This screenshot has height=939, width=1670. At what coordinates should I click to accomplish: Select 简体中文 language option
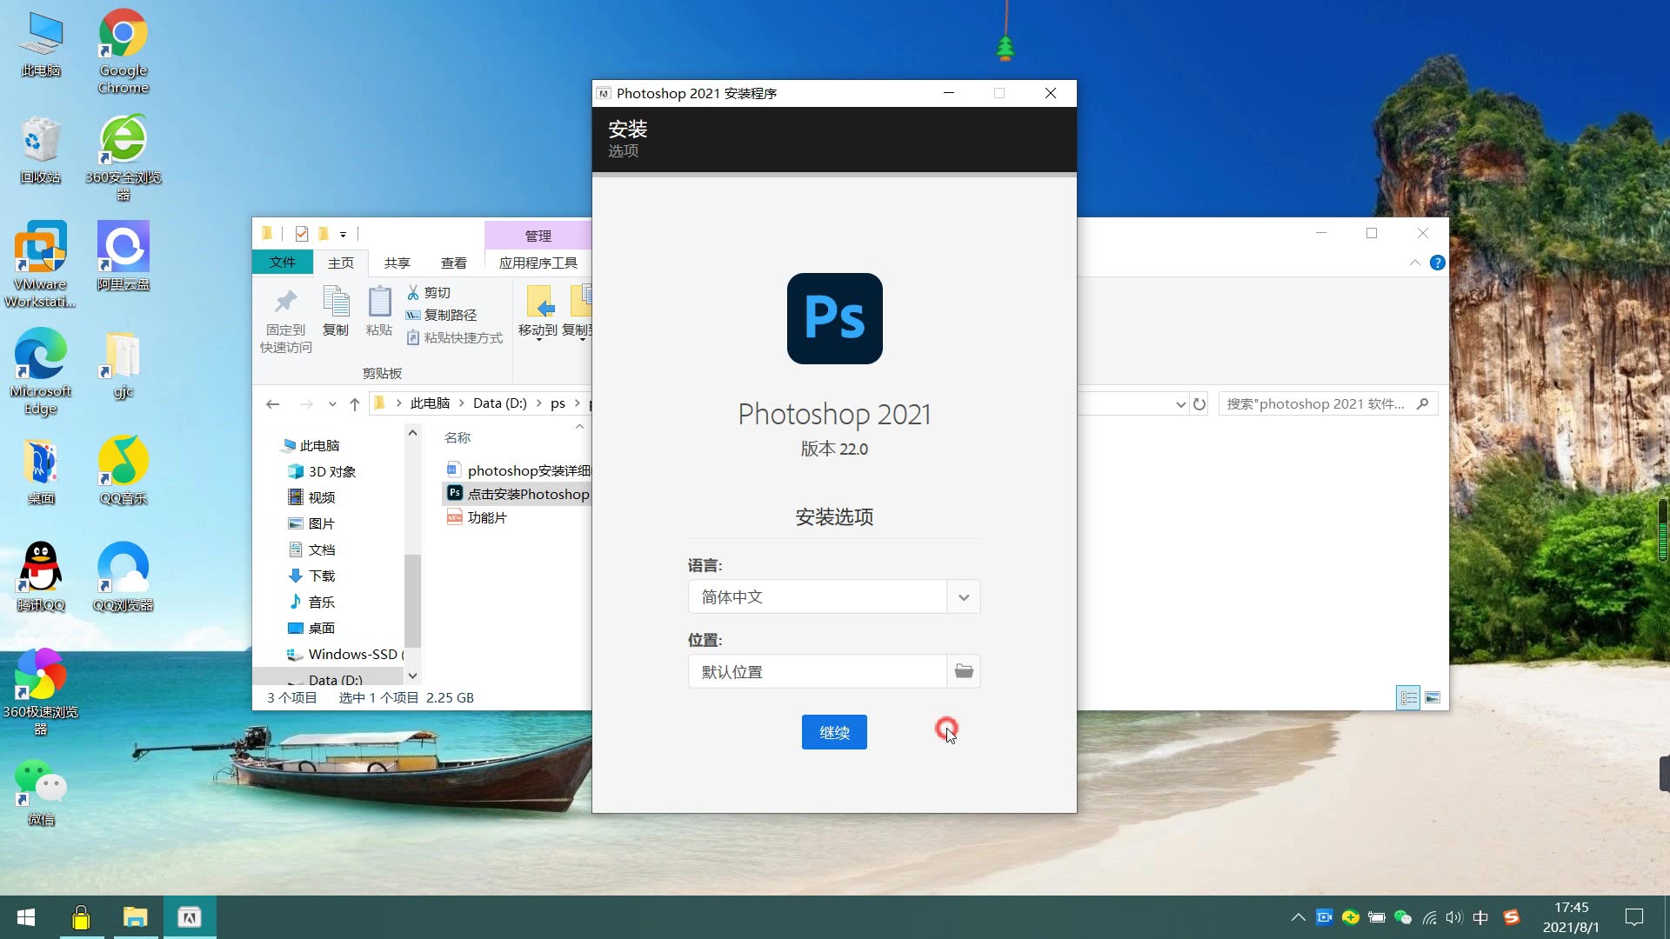click(834, 596)
